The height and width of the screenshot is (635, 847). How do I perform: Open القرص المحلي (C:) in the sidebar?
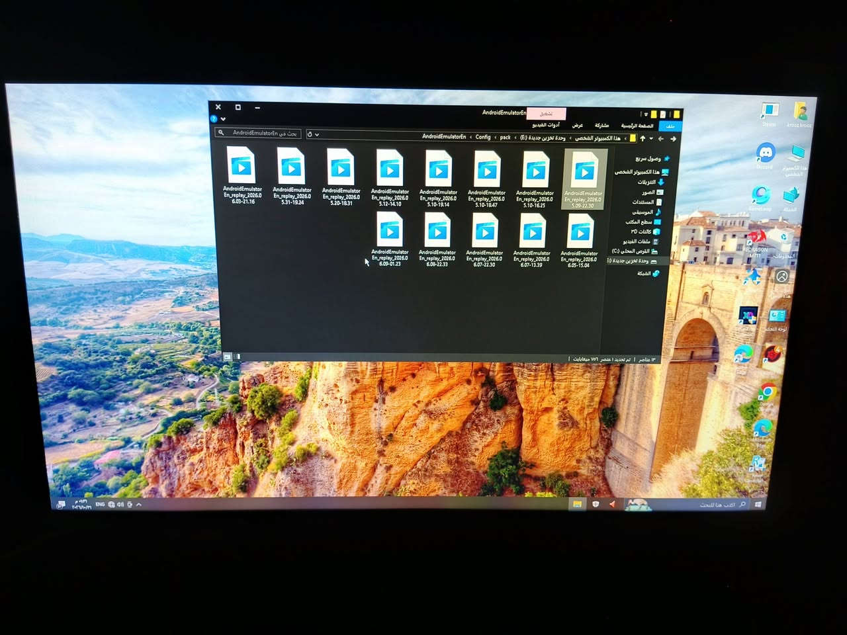point(634,251)
